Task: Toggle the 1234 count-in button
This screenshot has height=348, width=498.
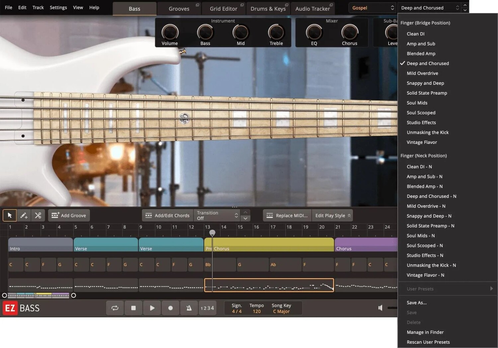Action: pyautogui.click(x=207, y=308)
